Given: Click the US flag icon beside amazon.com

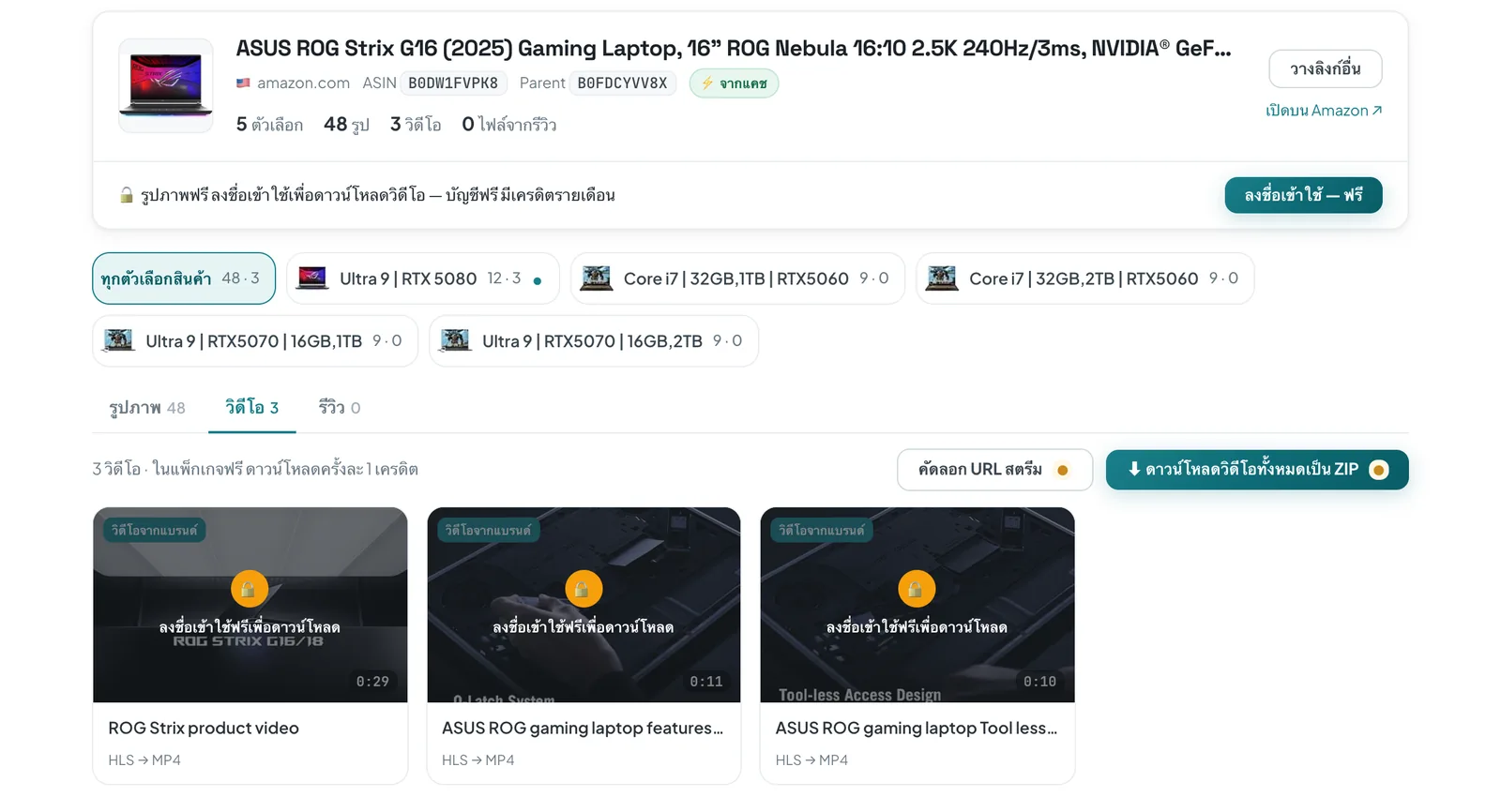Looking at the screenshot, I should click(243, 83).
